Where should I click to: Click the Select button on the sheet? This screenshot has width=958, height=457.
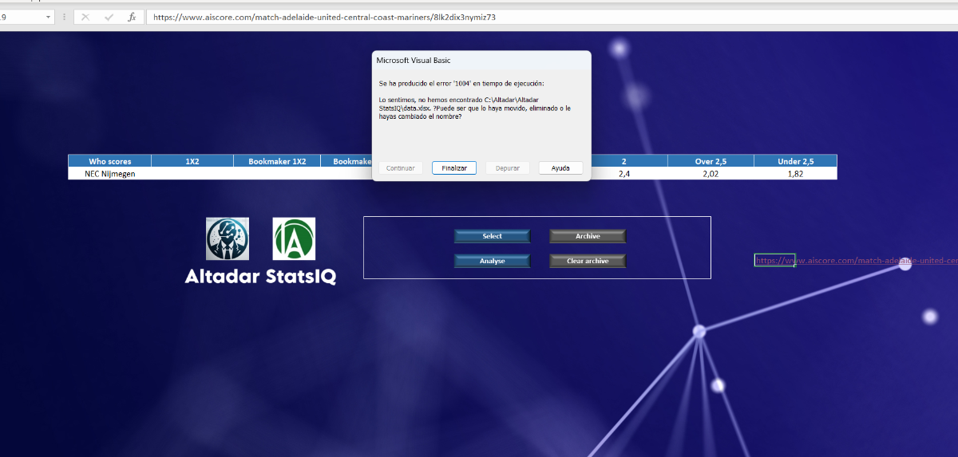493,236
